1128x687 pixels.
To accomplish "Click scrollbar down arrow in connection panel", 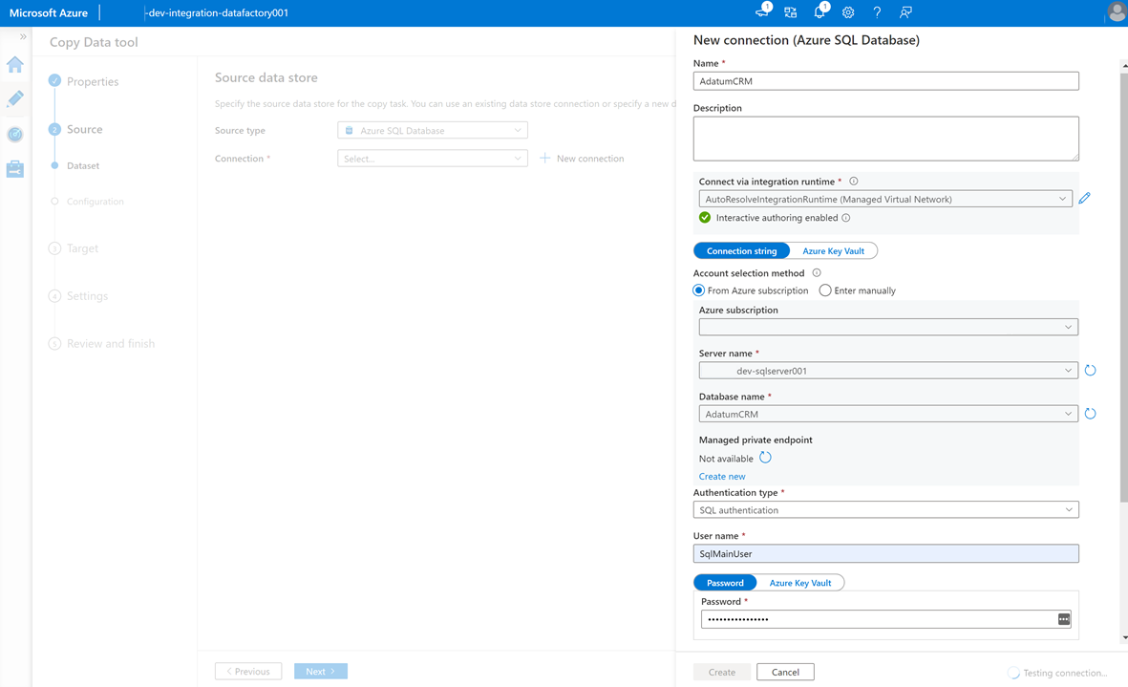I will point(1124,638).
